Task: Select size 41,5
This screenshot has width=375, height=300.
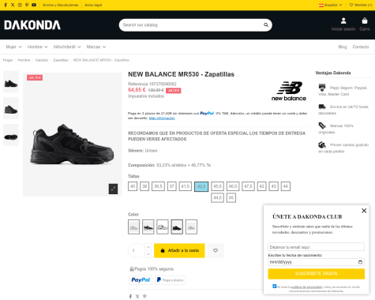Action: (x=186, y=186)
